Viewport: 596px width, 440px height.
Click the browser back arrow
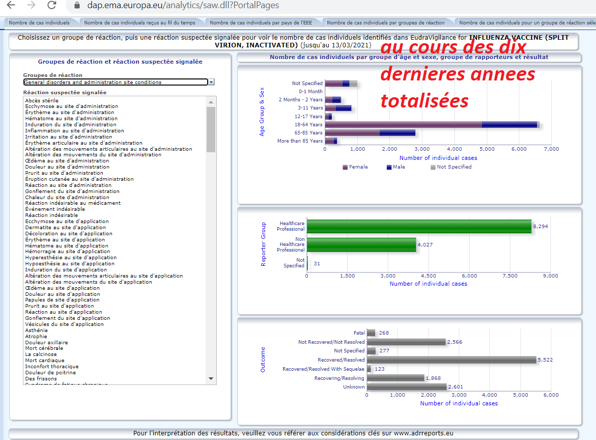pyautogui.click(x=11, y=6)
